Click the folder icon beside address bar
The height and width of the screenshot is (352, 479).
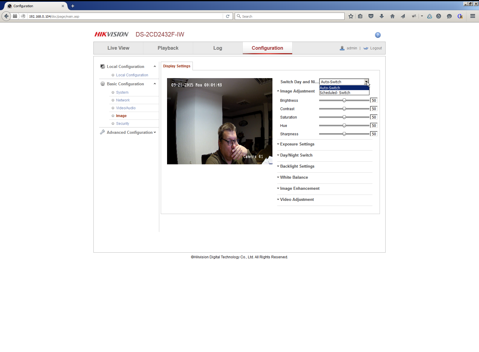click(x=15, y=16)
